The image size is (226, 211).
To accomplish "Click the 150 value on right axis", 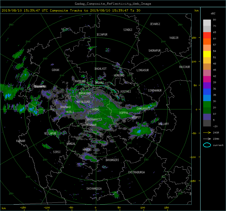I will [194, 38].
